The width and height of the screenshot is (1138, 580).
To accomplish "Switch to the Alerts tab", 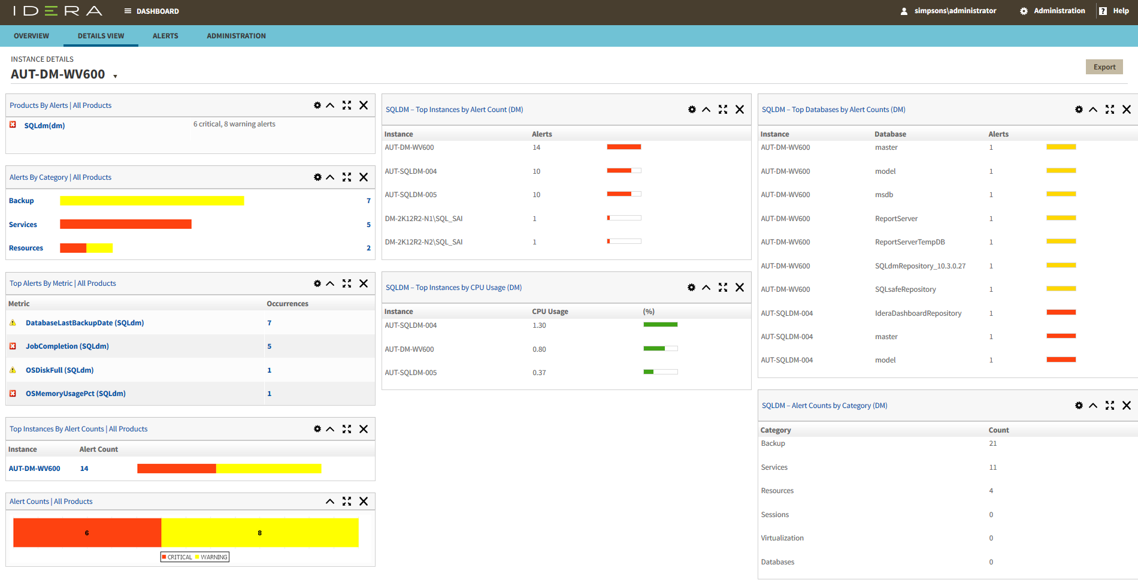I will point(165,36).
